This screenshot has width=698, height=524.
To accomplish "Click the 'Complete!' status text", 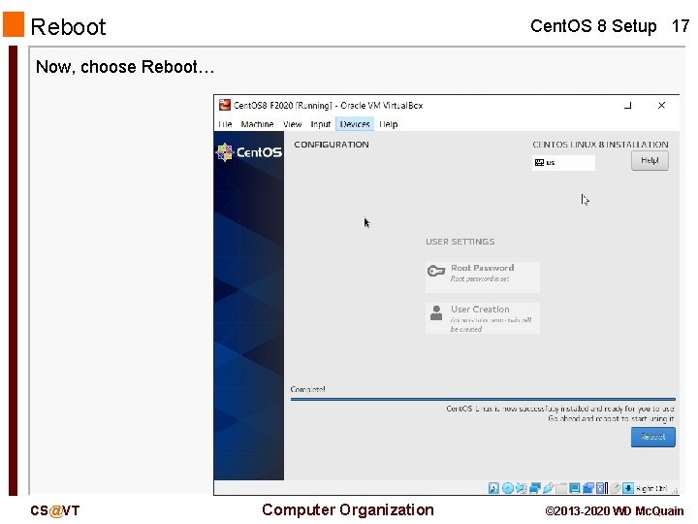I will [307, 389].
